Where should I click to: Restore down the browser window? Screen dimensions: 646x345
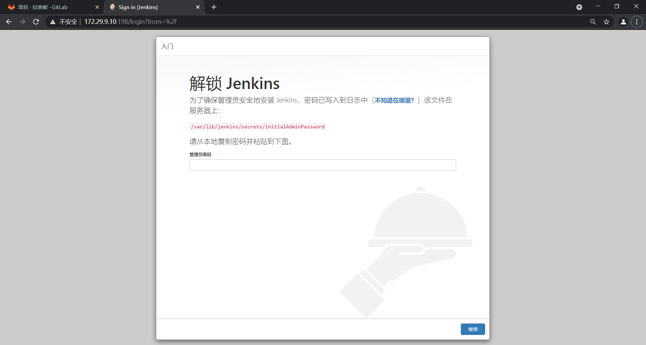pos(617,6)
